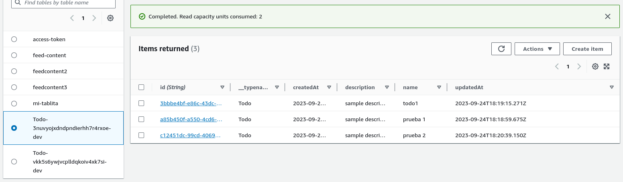Click the refresh items button
Image resolution: width=623 pixels, height=182 pixels.
(x=501, y=49)
